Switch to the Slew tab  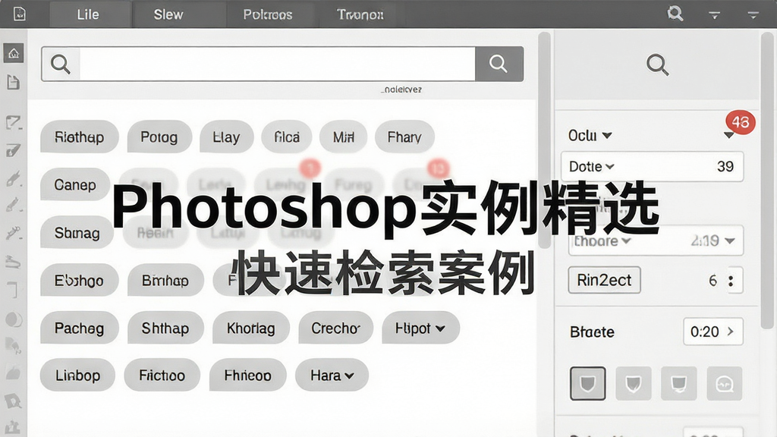(x=168, y=14)
